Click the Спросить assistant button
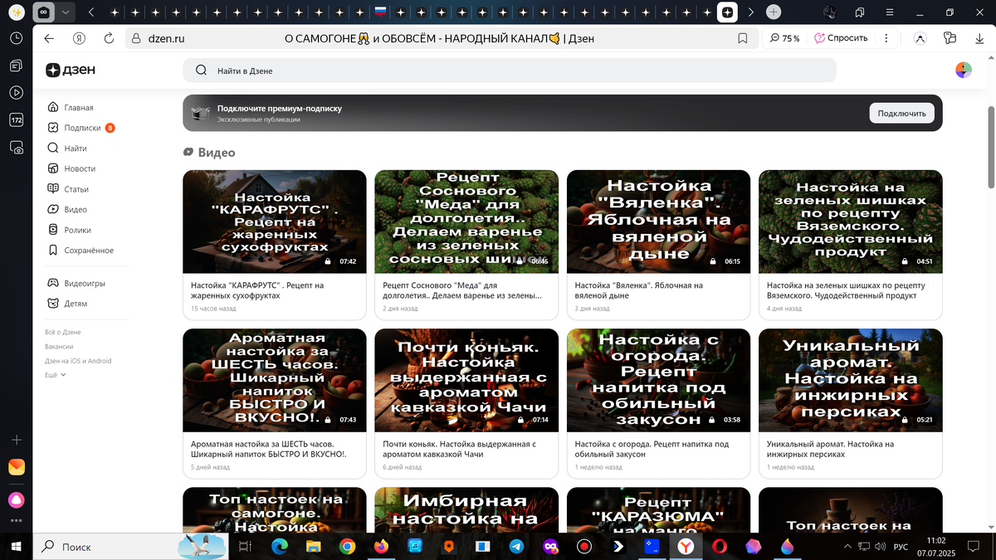 841,38
